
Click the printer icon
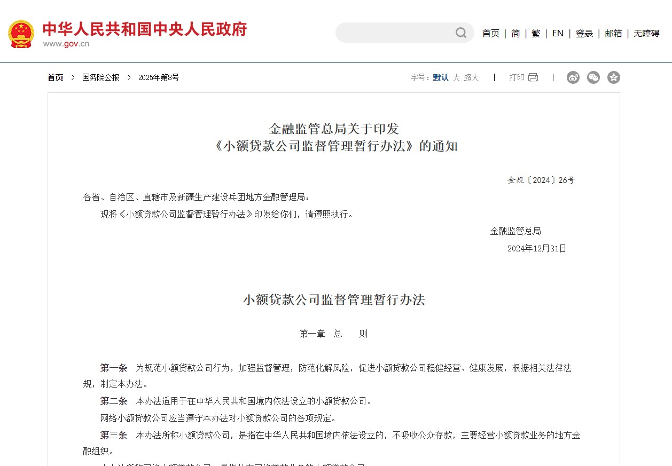[x=533, y=78]
